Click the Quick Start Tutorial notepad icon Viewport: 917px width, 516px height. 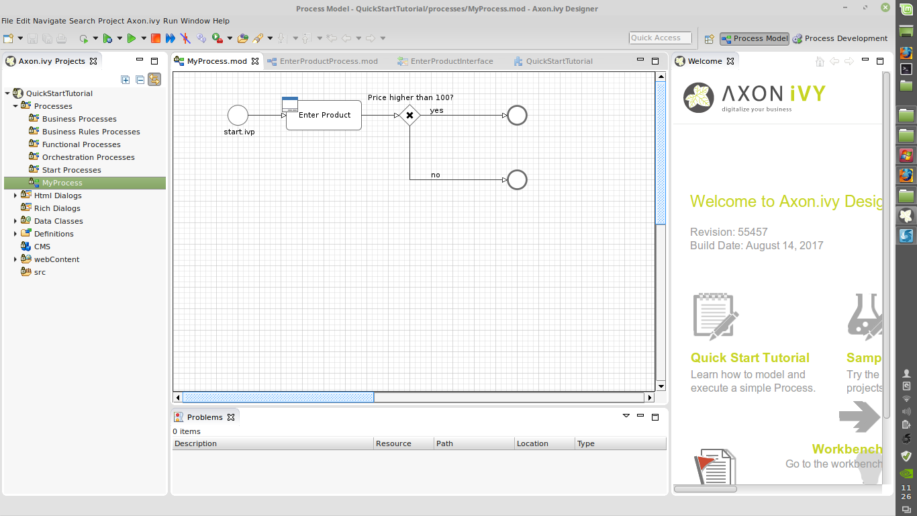[716, 316]
